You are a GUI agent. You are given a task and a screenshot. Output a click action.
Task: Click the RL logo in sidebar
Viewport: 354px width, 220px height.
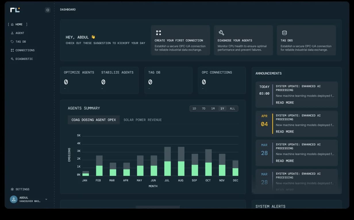click(x=15, y=10)
